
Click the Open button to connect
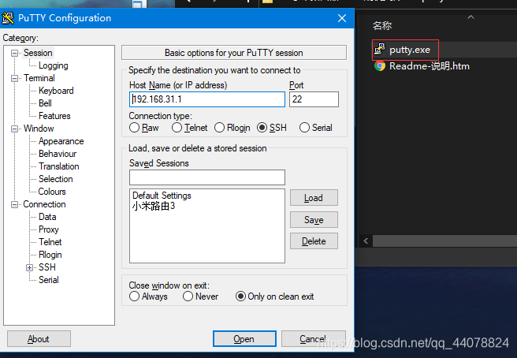point(244,339)
